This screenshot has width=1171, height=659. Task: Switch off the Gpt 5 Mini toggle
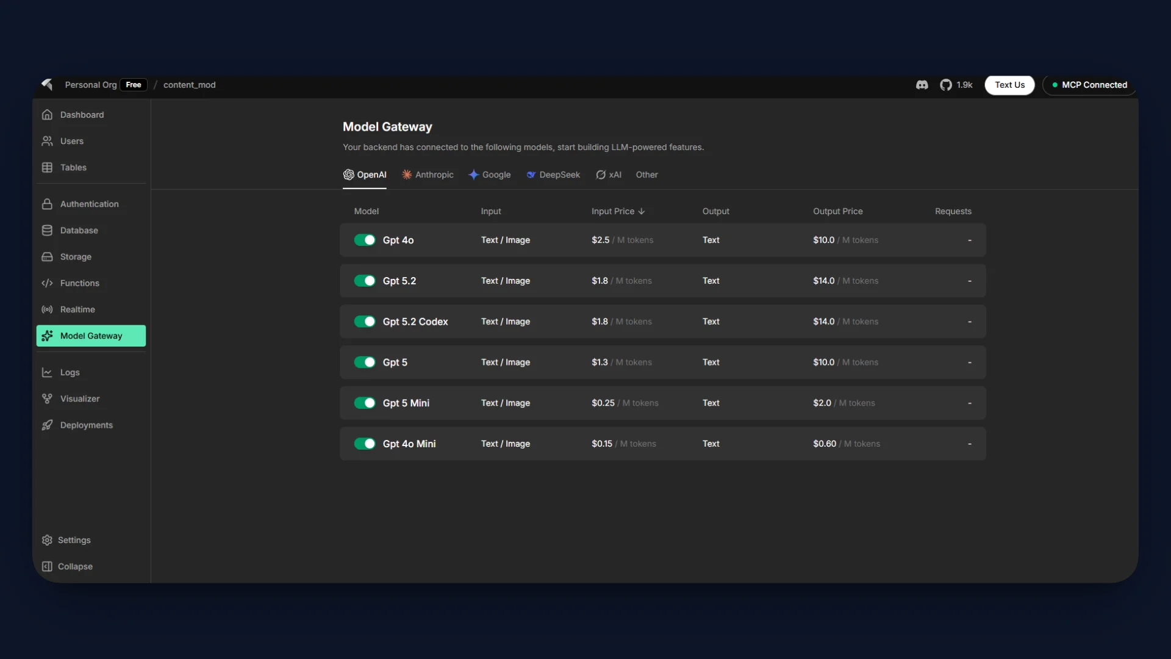coord(365,403)
